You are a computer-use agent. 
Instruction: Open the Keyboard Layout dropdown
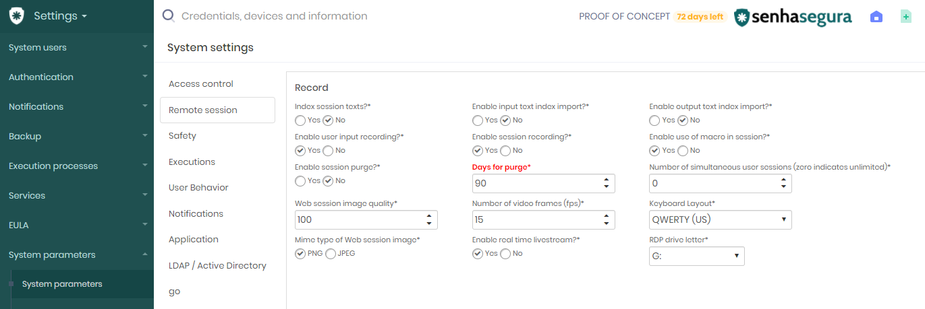point(720,219)
